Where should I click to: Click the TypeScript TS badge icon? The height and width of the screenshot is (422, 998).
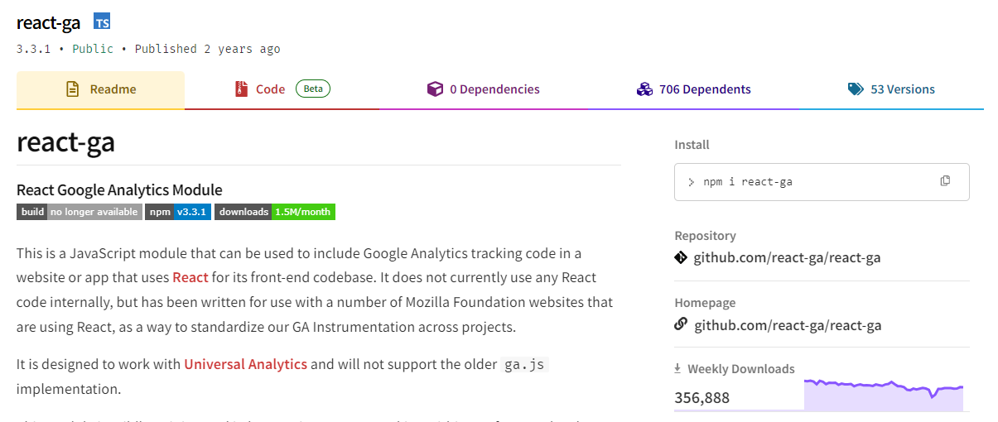(102, 22)
